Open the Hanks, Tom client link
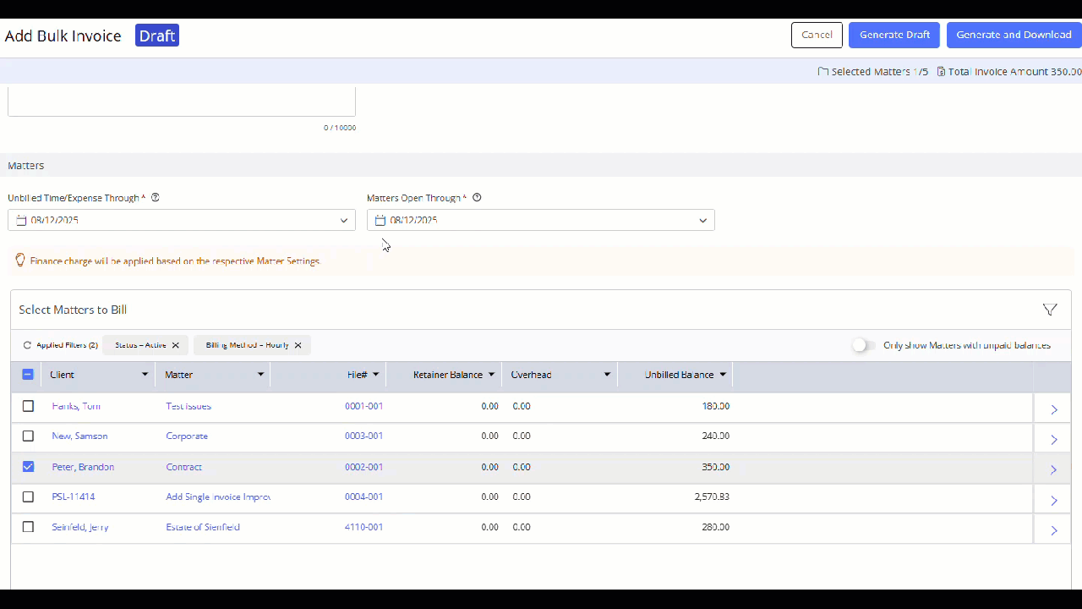 pos(76,406)
